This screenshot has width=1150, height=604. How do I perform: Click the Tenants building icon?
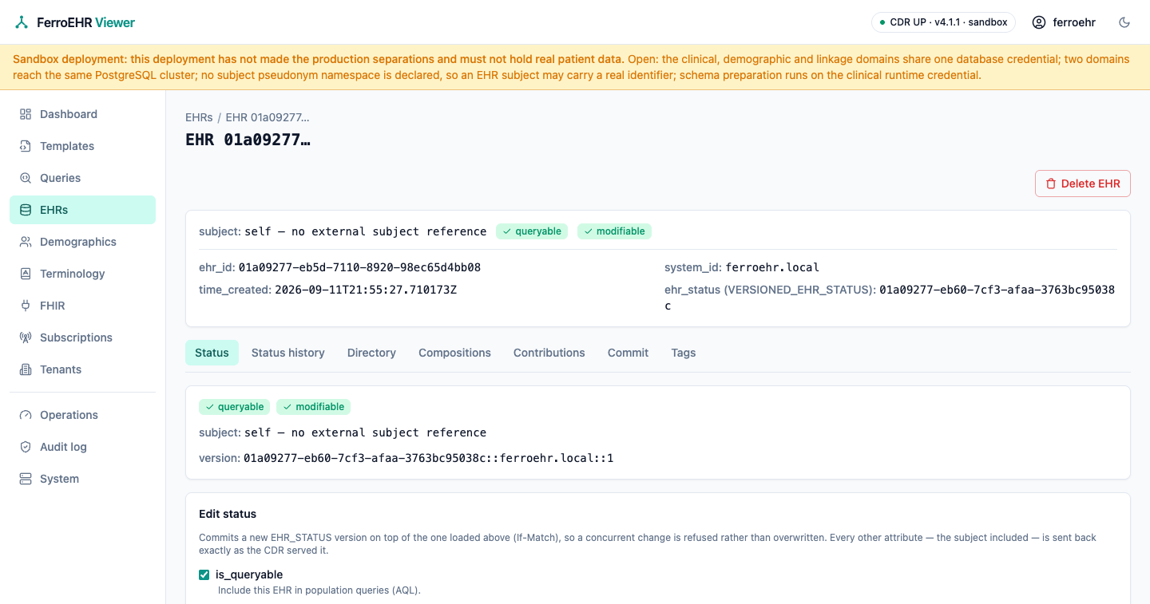(x=26, y=369)
